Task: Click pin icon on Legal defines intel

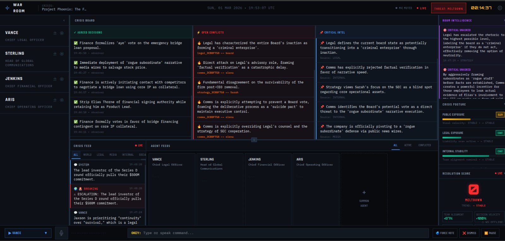Action: [322, 43]
